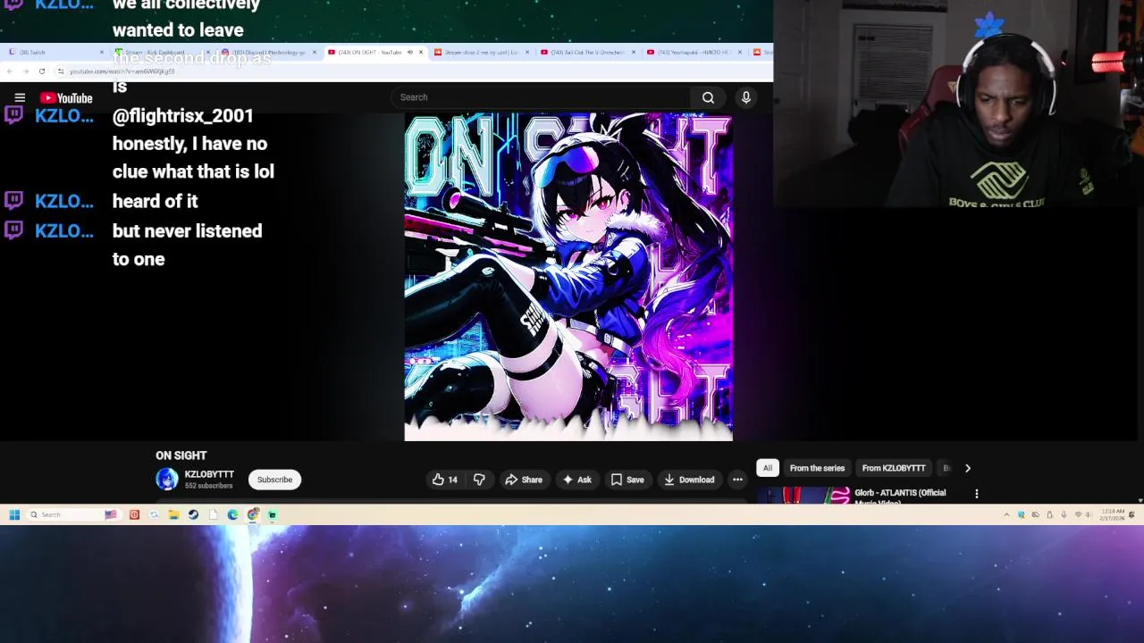Start voice search with the microphone icon
This screenshot has width=1144, height=643.
(x=745, y=97)
